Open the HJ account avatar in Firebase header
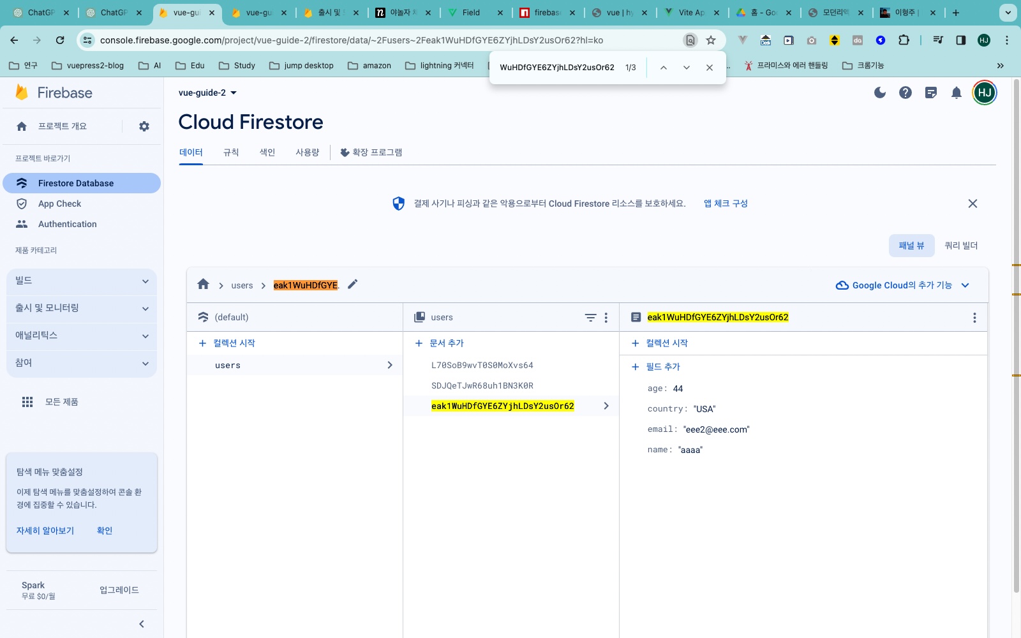 (x=985, y=93)
